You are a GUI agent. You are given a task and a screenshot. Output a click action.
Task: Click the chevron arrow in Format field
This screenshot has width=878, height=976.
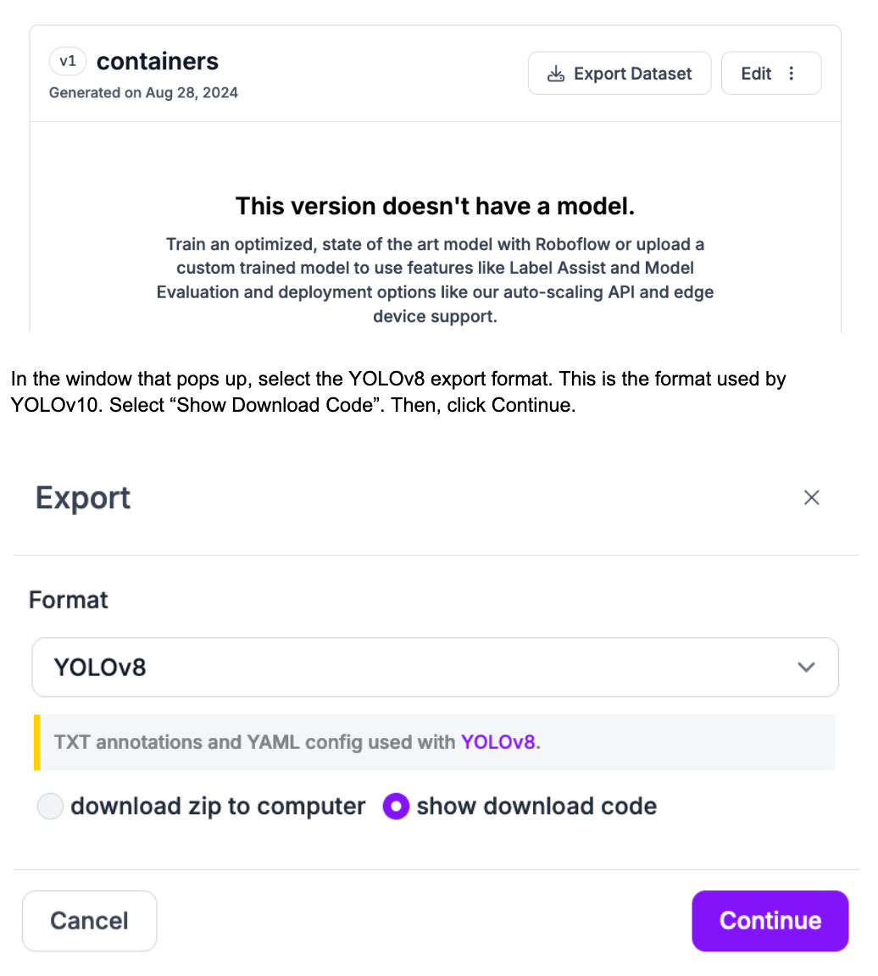(x=806, y=667)
